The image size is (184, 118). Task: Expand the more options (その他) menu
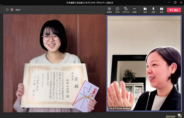tap(134, 10)
